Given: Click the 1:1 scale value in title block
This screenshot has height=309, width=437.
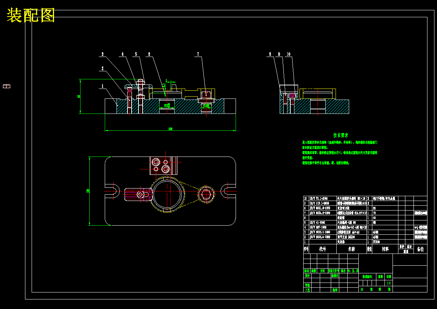Looking at the screenshot, I should [x=389, y=283].
